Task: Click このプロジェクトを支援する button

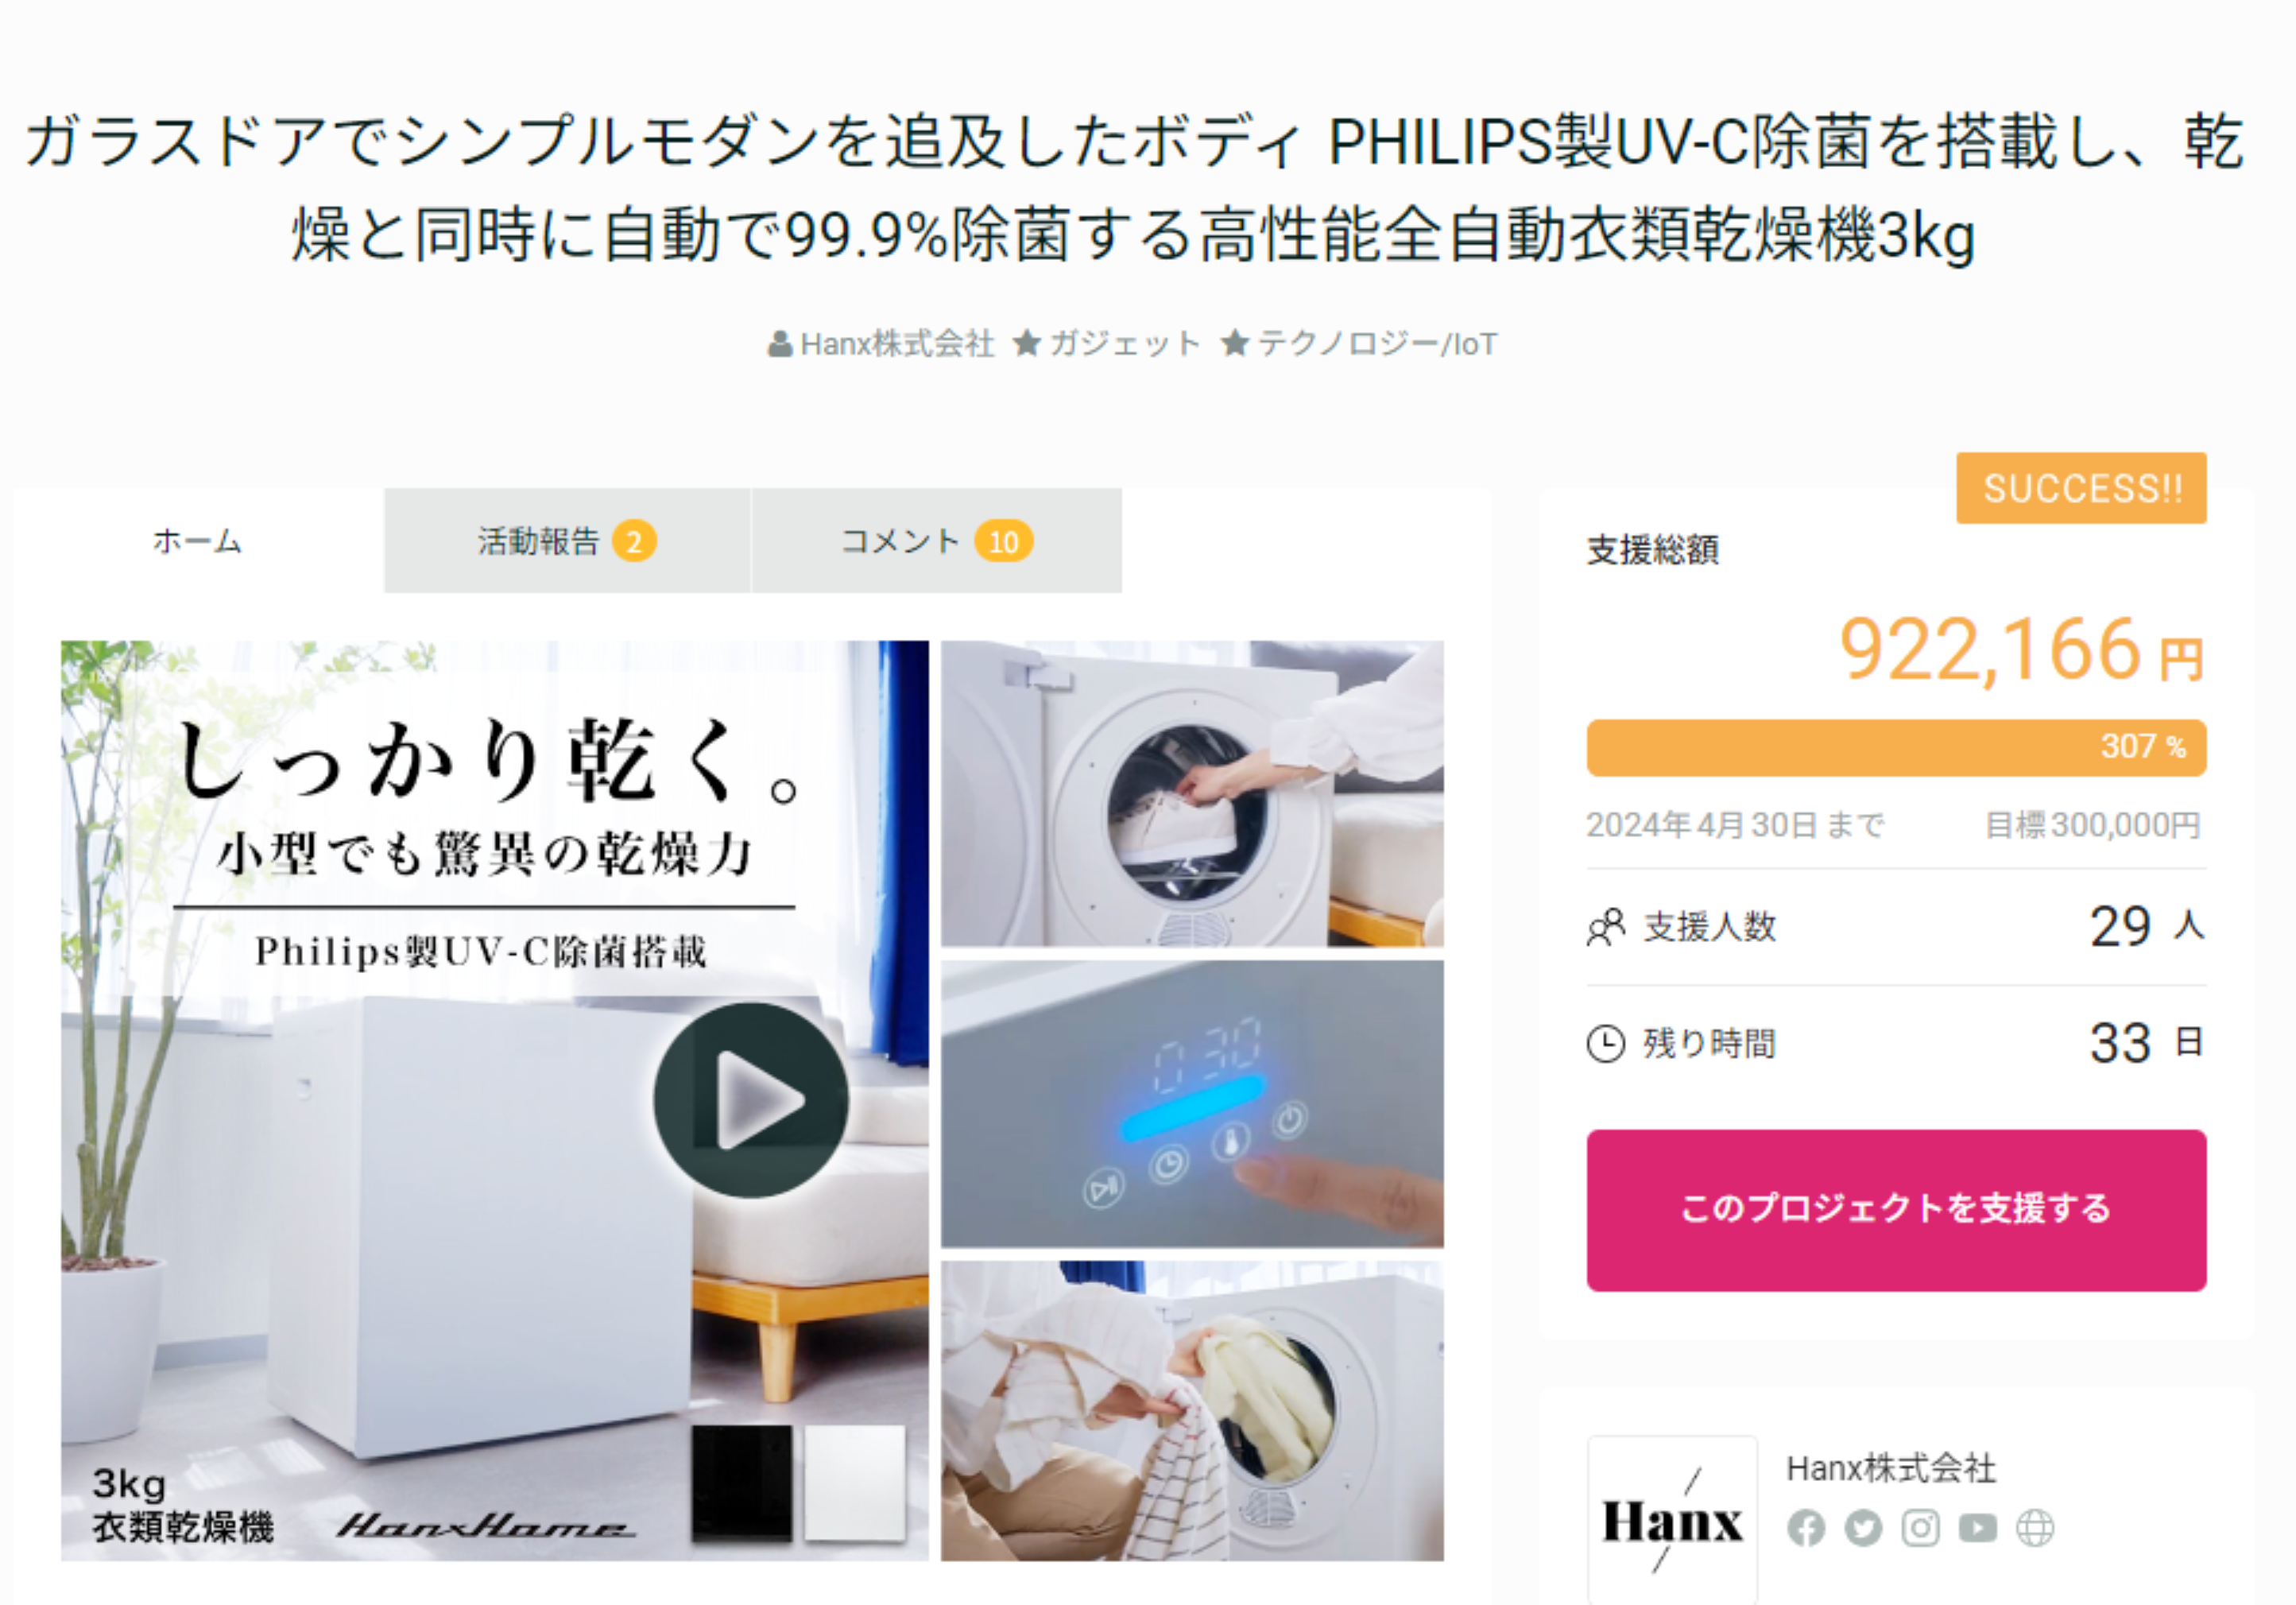Action: [1896, 1210]
